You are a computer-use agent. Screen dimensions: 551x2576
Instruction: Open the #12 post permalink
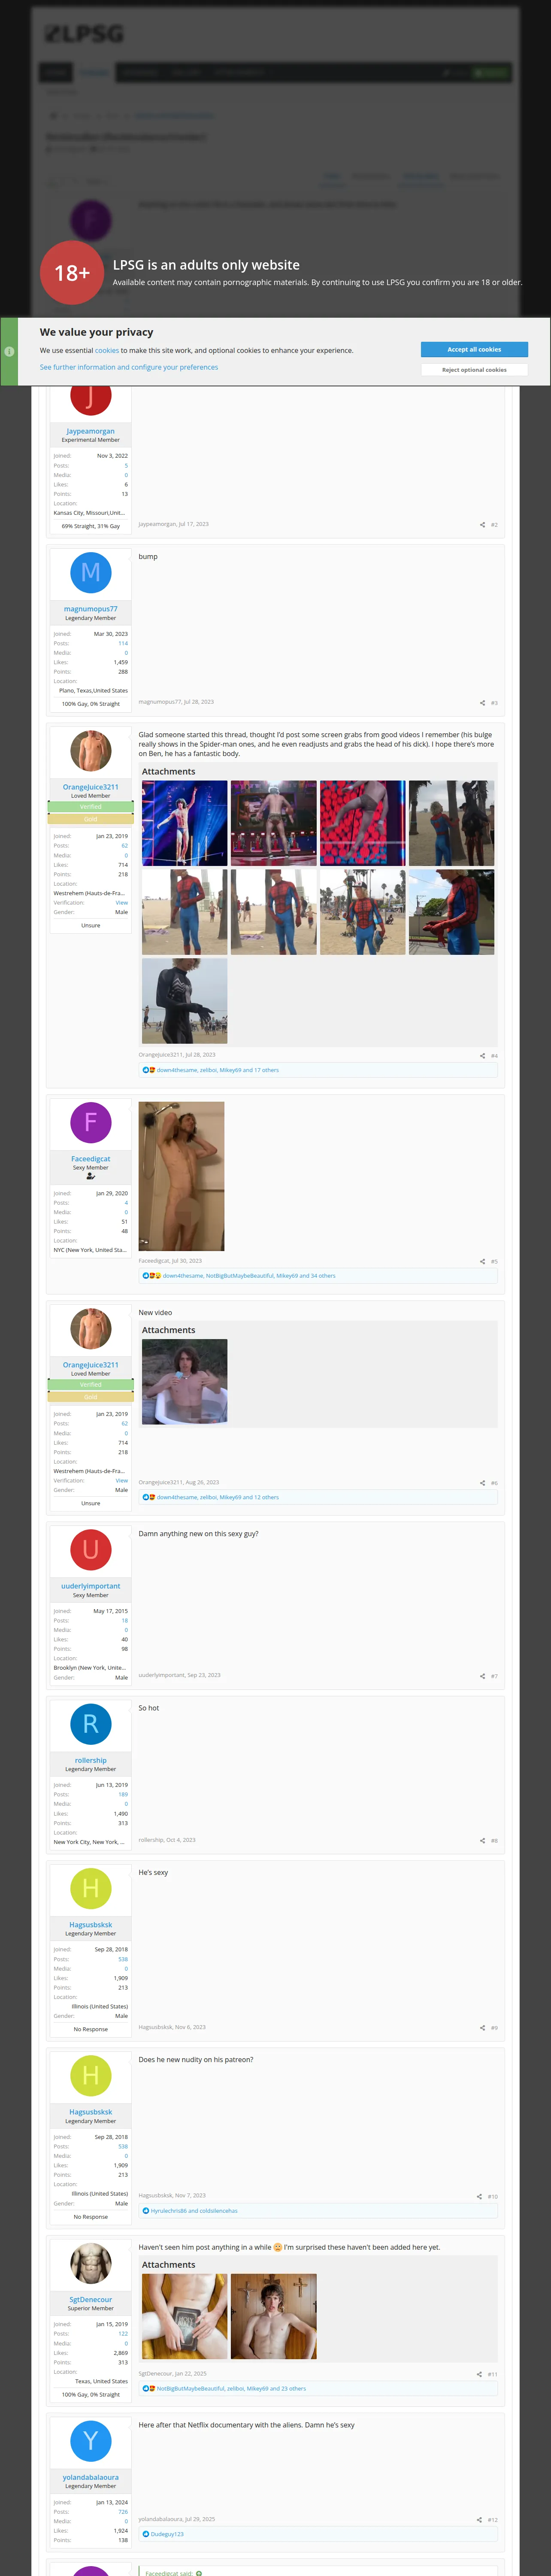point(492,2520)
